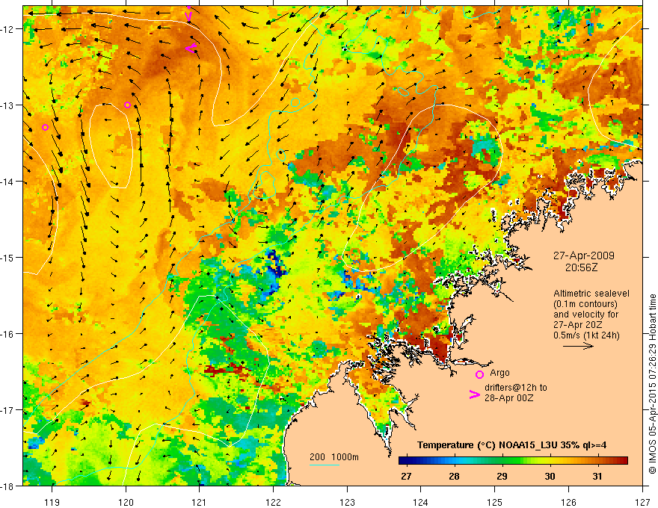Click latitude axis label '-16'
658x508 pixels.
point(7,334)
